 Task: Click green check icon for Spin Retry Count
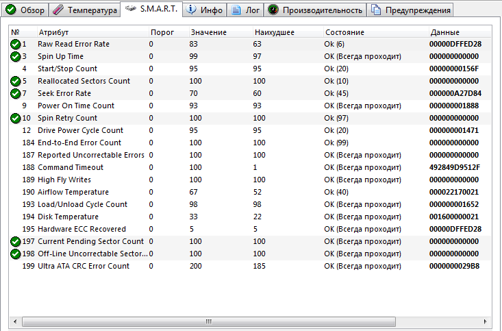point(15,119)
